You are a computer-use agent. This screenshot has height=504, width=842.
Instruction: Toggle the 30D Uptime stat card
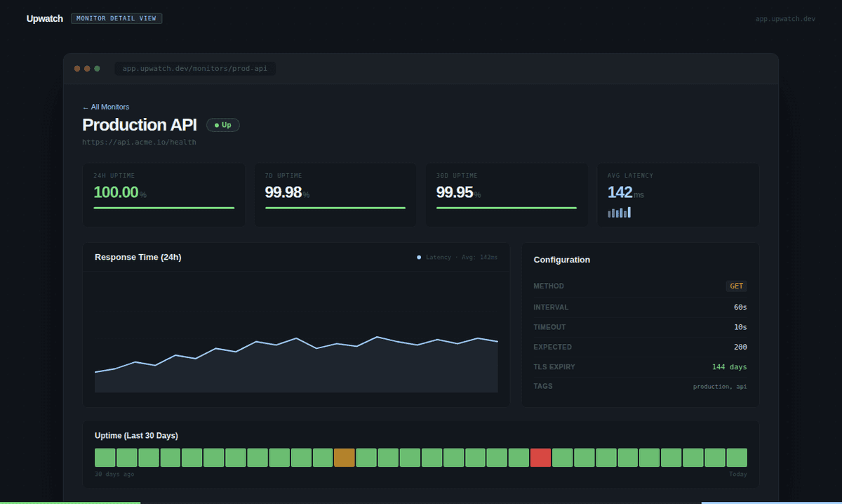click(506, 194)
